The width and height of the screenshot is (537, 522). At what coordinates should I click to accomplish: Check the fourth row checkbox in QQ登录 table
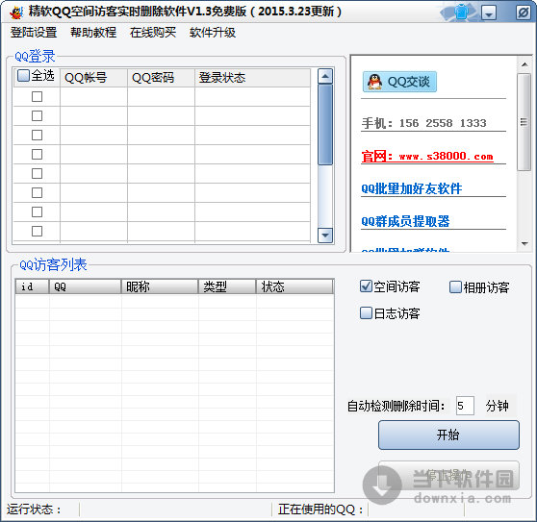(x=37, y=154)
